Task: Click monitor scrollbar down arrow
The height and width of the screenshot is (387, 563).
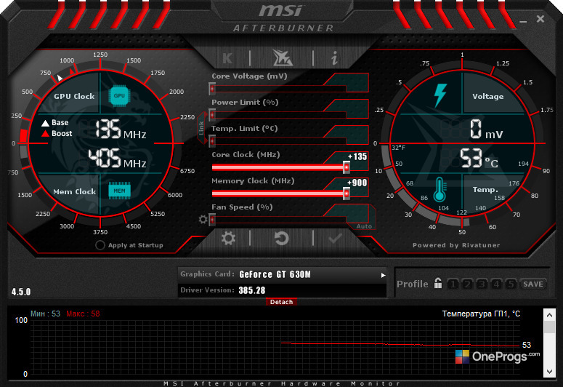Action: click(x=549, y=372)
